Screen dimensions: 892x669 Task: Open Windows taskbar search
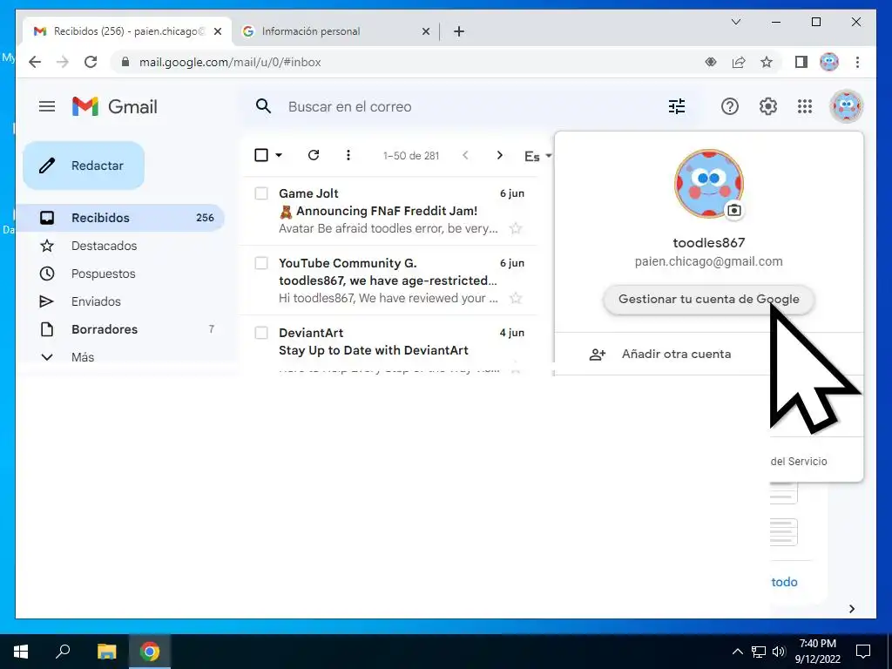click(x=63, y=651)
